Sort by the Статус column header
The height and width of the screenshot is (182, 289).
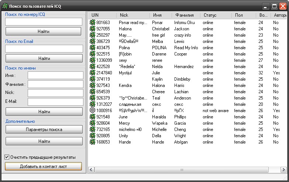tap(216, 15)
